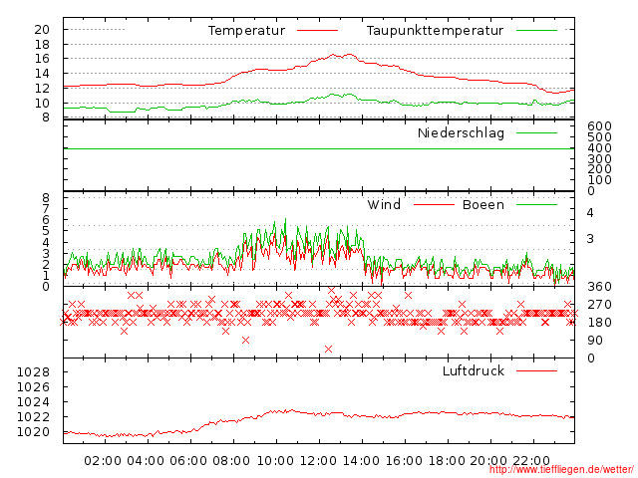Click the 20:00 time axis label

point(488,461)
